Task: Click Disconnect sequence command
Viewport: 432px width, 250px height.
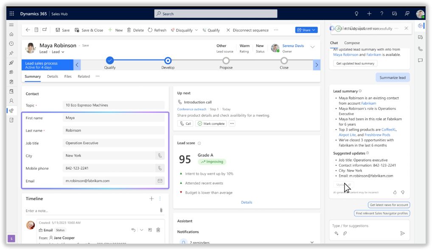Action: 247,30
